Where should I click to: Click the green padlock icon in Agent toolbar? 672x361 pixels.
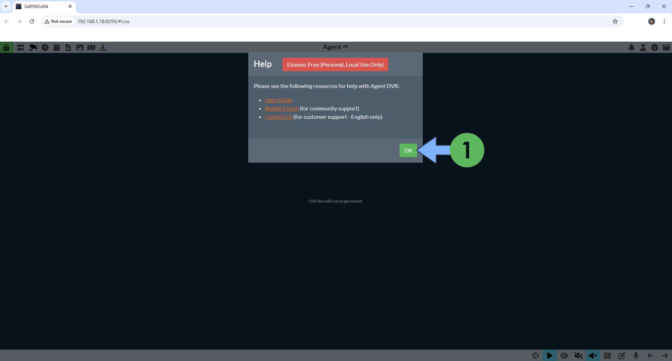[x=6, y=47]
